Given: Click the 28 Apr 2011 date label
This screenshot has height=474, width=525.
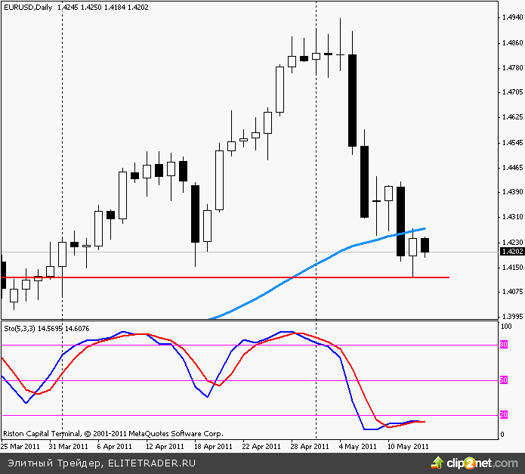Looking at the screenshot, I should click(309, 446).
